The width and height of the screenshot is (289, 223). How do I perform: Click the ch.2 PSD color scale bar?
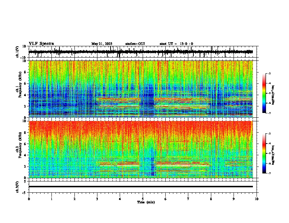click(x=264, y=153)
